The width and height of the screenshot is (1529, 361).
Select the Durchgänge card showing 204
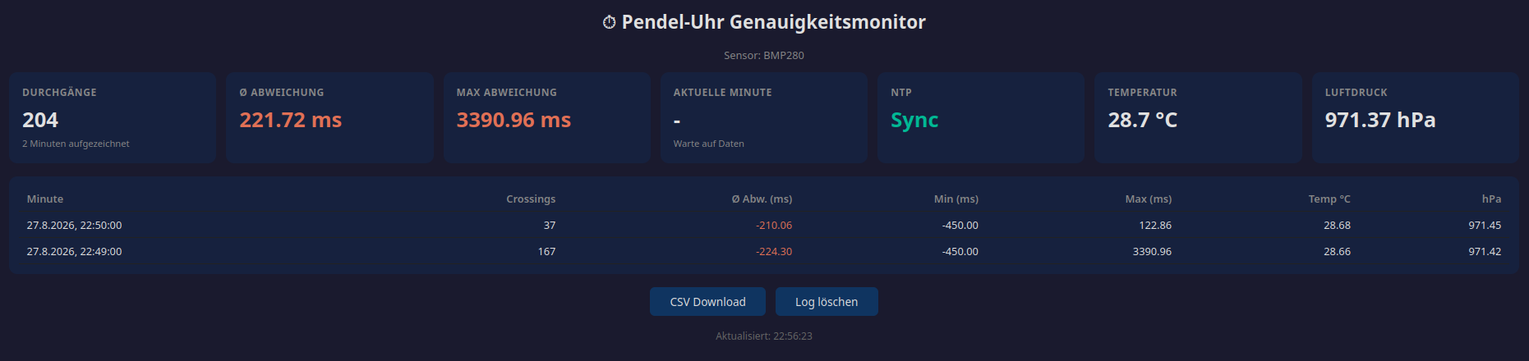pyautogui.click(x=113, y=117)
